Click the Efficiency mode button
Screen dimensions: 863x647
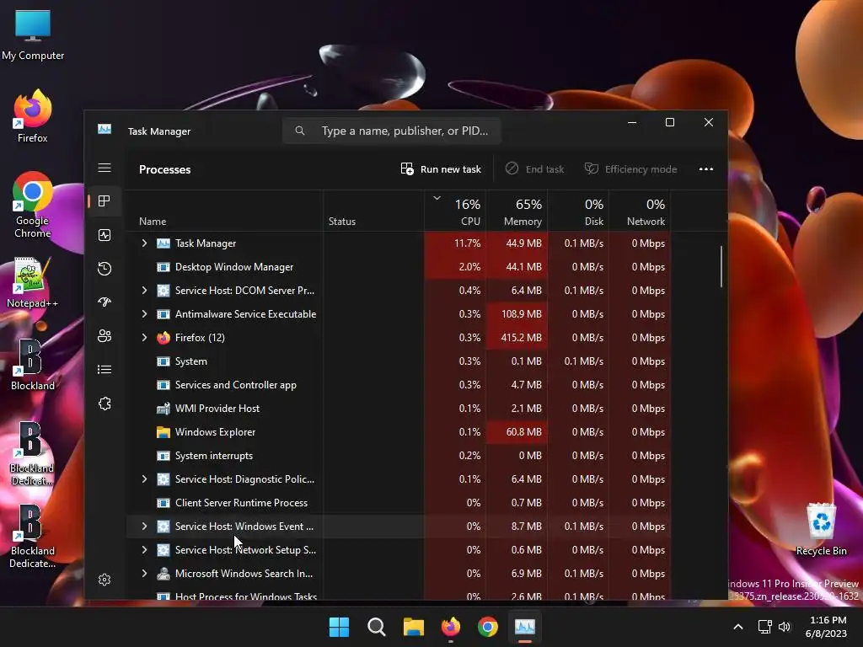click(630, 168)
